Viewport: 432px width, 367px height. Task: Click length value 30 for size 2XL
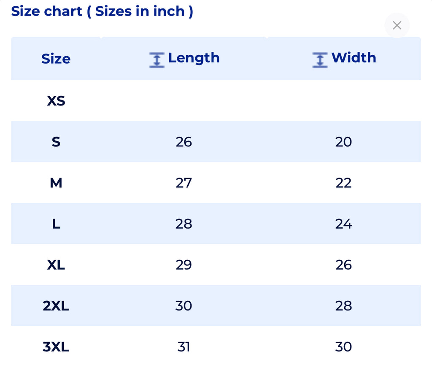point(184,305)
